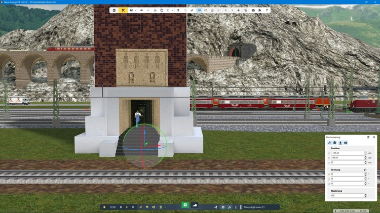
Task: Toggle the global coordinates globe icon
Action: coord(335,143)
